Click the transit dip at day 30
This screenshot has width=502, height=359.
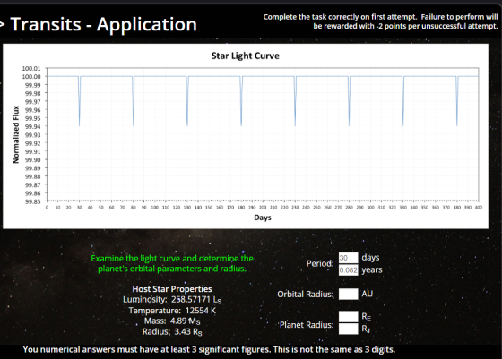[x=80, y=101]
